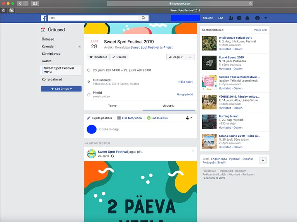Click the Sweet Spot Festival post avatar

(91, 154)
